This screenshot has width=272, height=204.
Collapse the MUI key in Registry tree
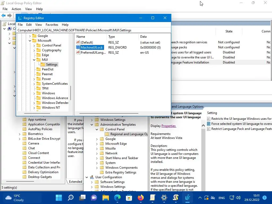[x=34, y=60]
